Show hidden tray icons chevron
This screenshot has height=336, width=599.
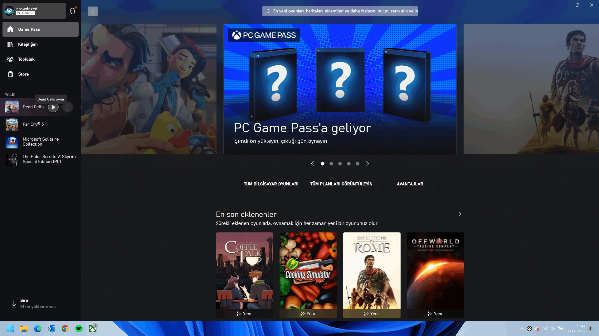(522, 329)
